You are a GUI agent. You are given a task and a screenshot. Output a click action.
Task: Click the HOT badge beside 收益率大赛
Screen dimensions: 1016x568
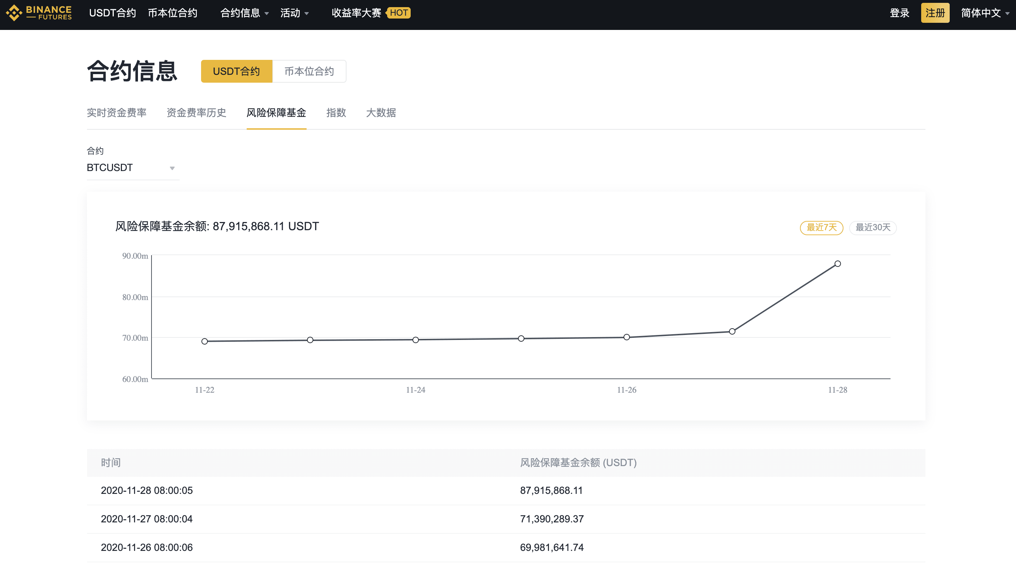pos(398,13)
